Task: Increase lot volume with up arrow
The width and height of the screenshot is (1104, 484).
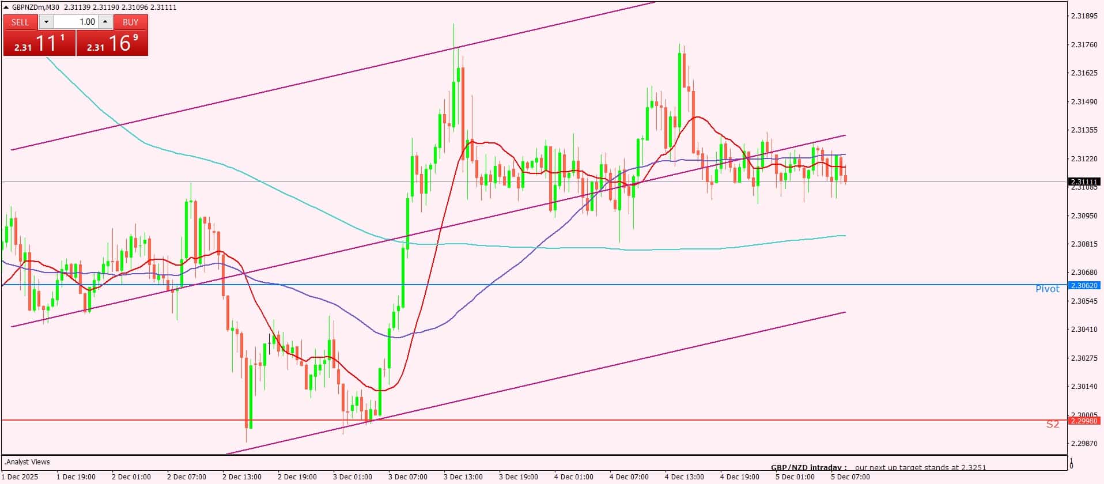Action: click(x=105, y=22)
